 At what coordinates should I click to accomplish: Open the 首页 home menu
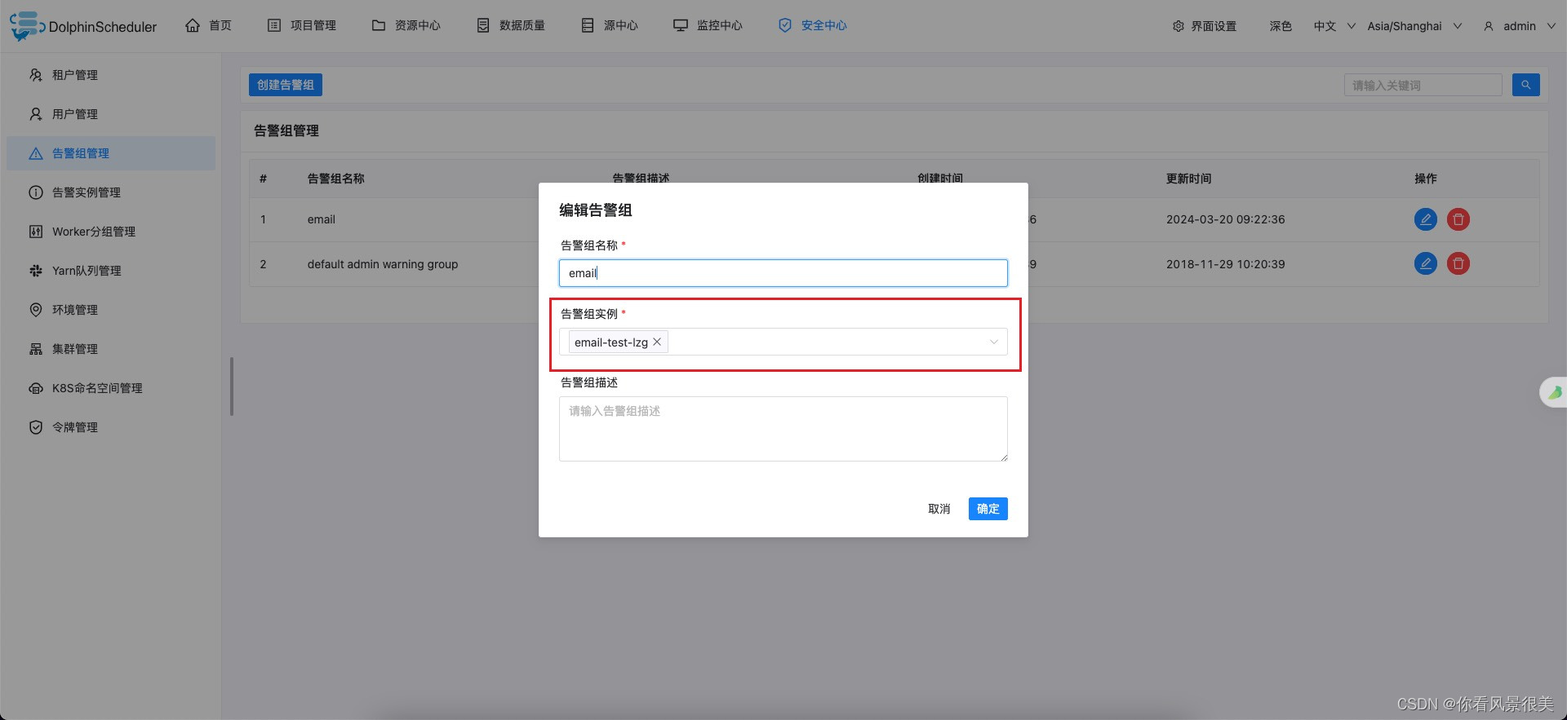(x=209, y=26)
